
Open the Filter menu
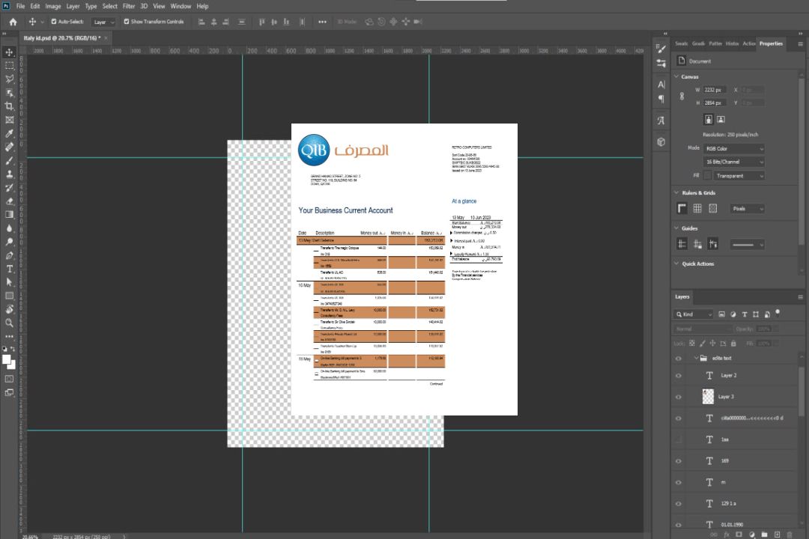tap(129, 6)
